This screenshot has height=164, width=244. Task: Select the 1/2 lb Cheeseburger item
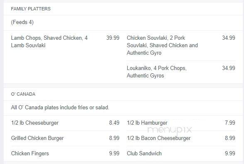click(35, 123)
